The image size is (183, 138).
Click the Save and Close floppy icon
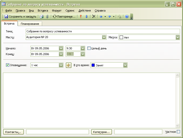(6, 17)
